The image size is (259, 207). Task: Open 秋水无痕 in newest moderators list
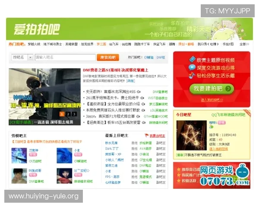(x=111, y=143)
